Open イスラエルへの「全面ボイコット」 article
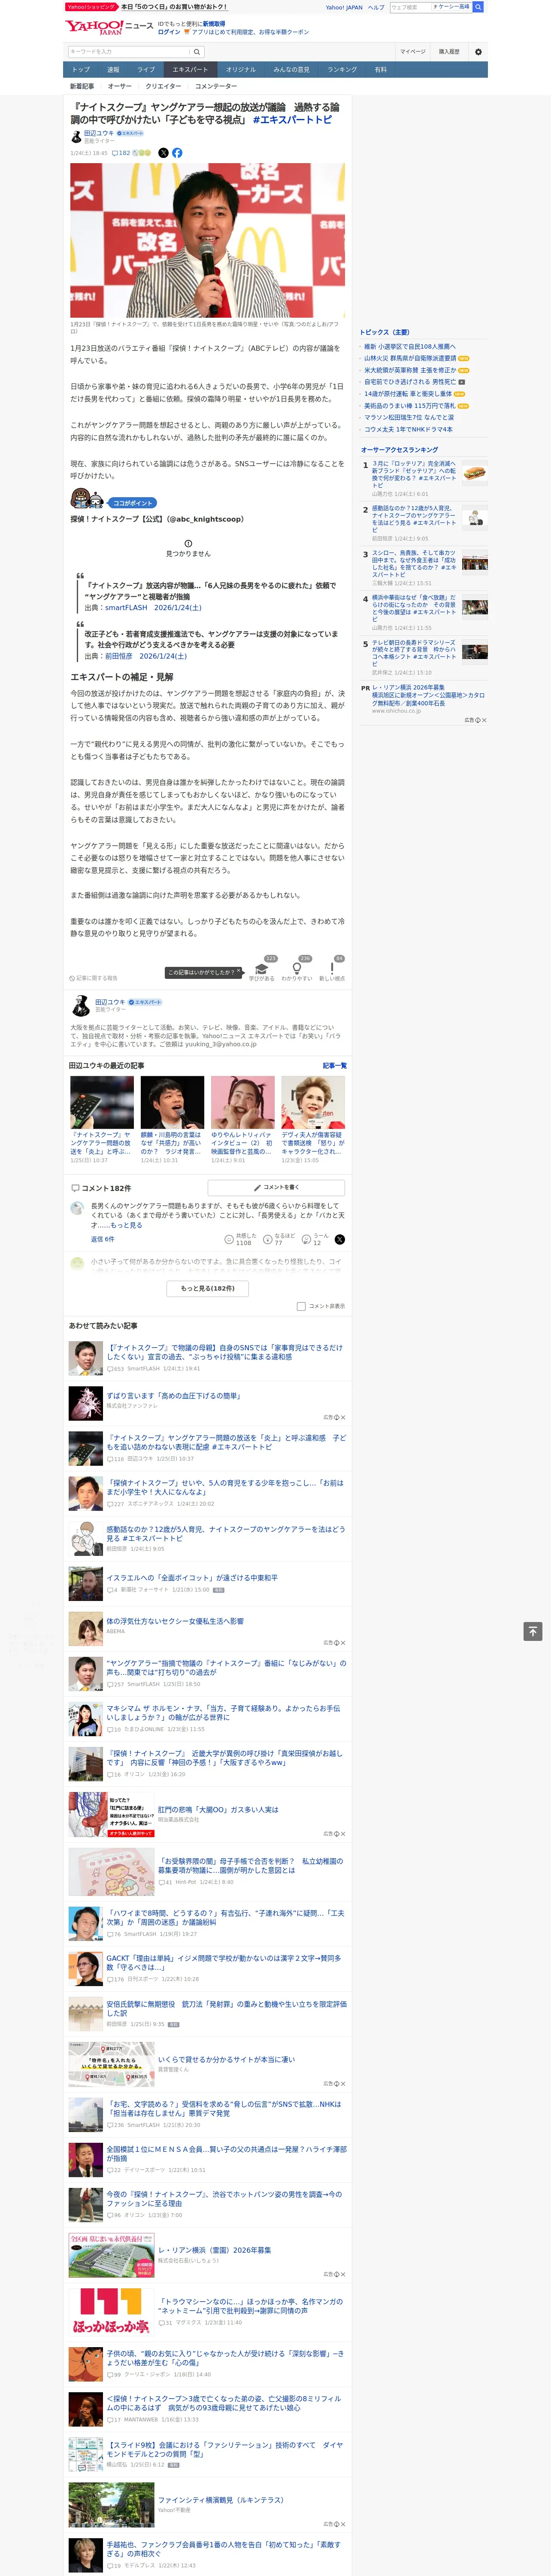The width and height of the screenshot is (551, 2576). coord(192,1578)
